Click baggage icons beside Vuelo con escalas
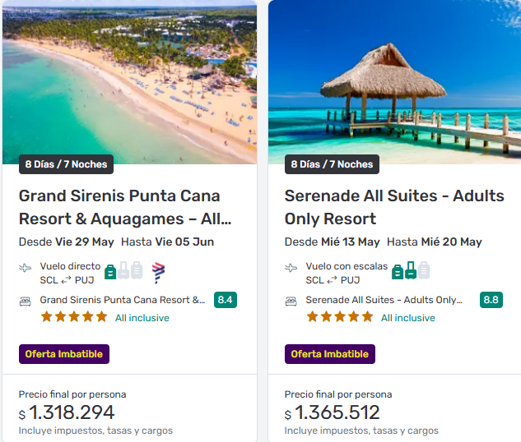Screen dimensions: 521x442 pyautogui.click(x=411, y=270)
